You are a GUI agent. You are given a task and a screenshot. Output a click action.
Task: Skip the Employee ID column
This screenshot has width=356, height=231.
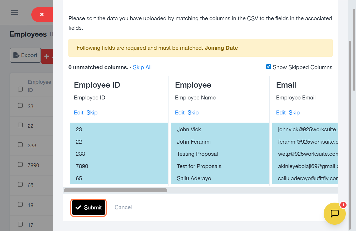coord(92,113)
